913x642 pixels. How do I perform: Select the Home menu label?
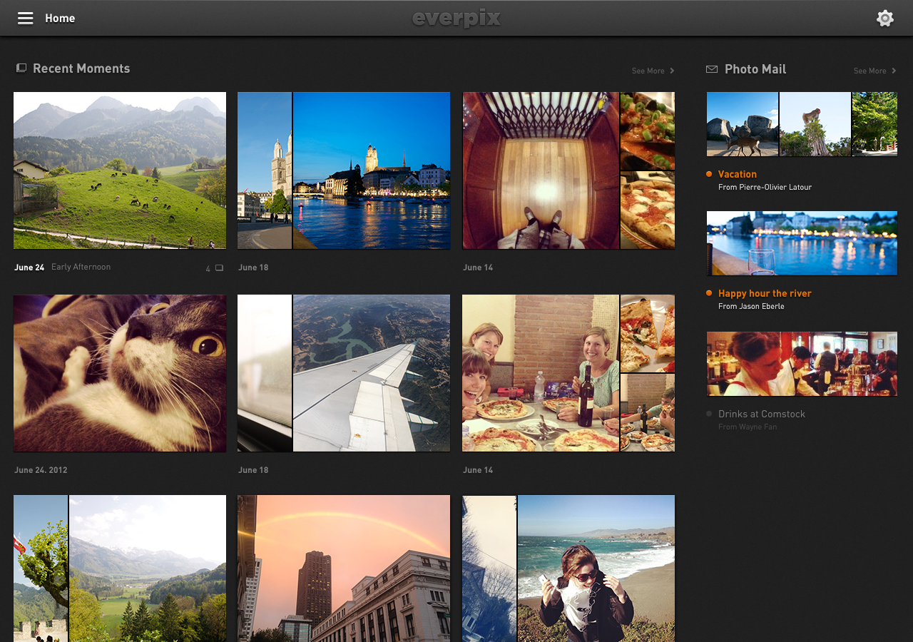tap(60, 19)
